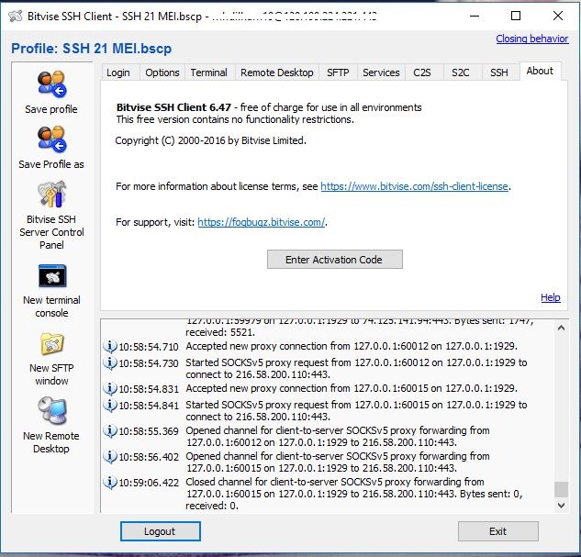Click the New SFTP window label
This screenshot has width=581, height=557.
(x=51, y=374)
